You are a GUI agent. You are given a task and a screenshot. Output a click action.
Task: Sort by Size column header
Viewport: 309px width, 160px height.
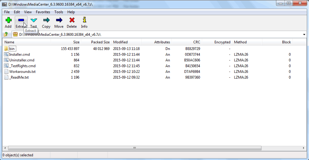66,42
